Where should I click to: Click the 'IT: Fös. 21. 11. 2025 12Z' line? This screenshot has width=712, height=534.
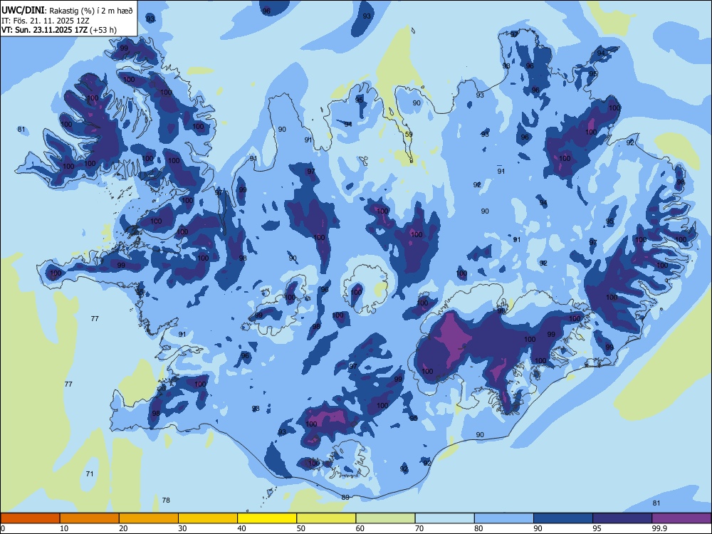45,21
